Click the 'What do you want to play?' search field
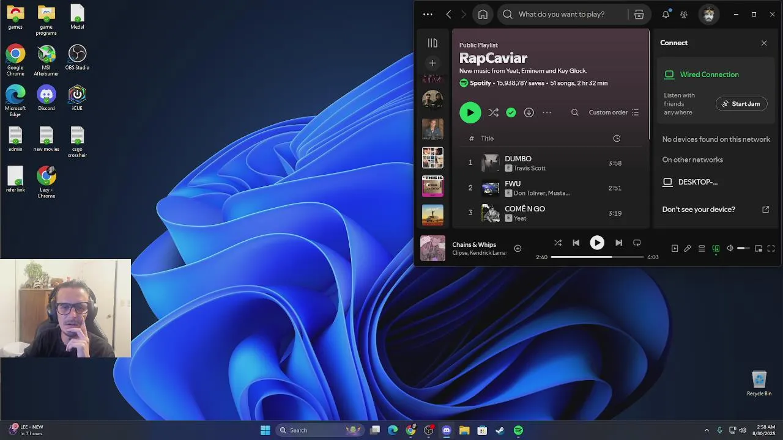783x440 pixels. (x=563, y=14)
